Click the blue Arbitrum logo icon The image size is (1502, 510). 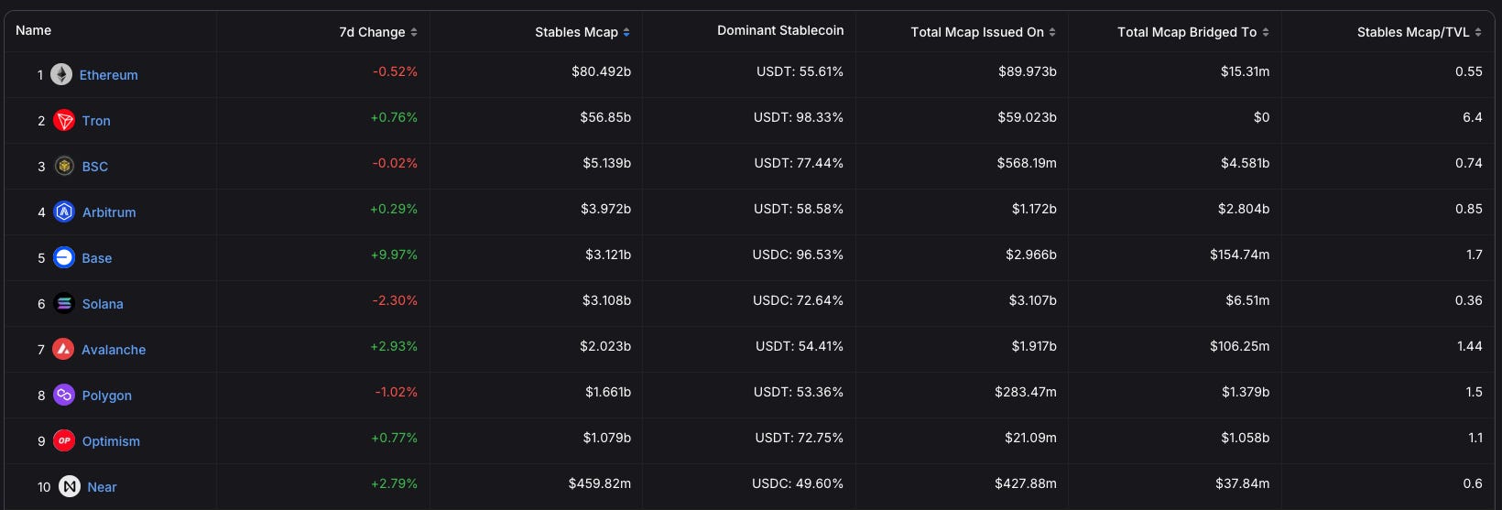[64, 212]
